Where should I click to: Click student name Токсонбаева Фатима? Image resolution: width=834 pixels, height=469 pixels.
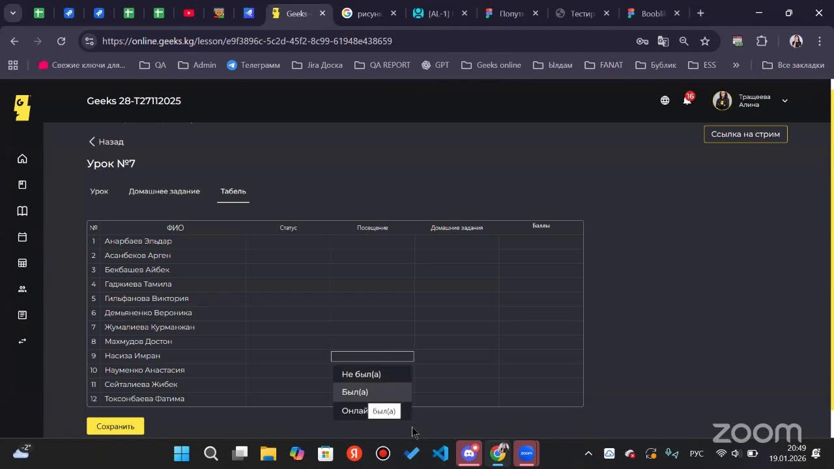tap(144, 399)
